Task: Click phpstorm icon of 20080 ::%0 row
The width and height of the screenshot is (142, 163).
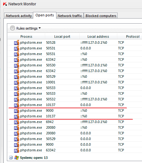Action: point(17,127)
